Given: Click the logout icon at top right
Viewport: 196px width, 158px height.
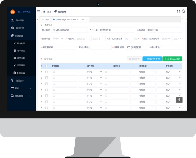Looking at the screenshot, I should pyautogui.click(x=184, y=11).
